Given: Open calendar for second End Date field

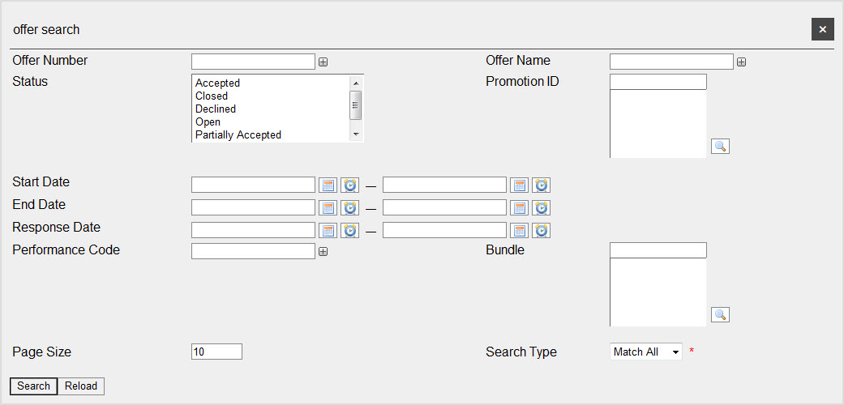Looking at the screenshot, I should (x=520, y=207).
